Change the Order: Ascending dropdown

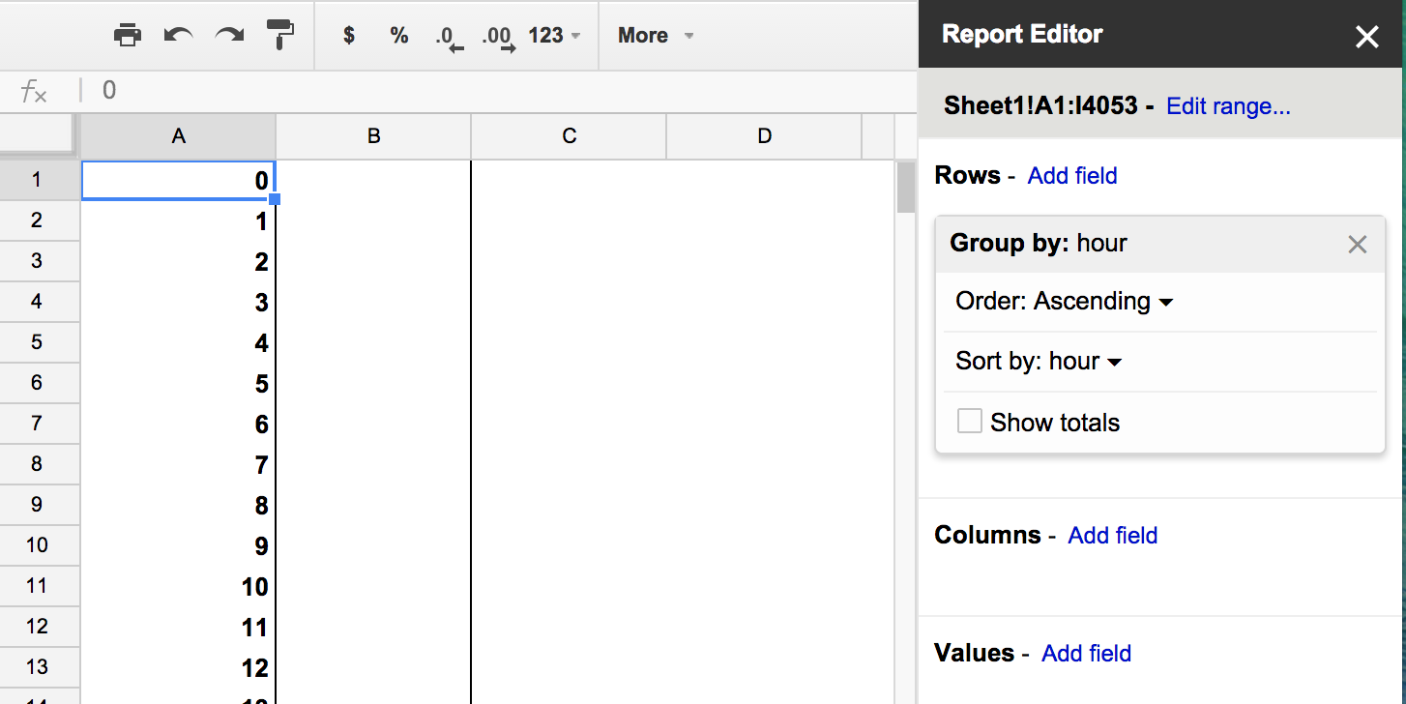coord(1065,302)
